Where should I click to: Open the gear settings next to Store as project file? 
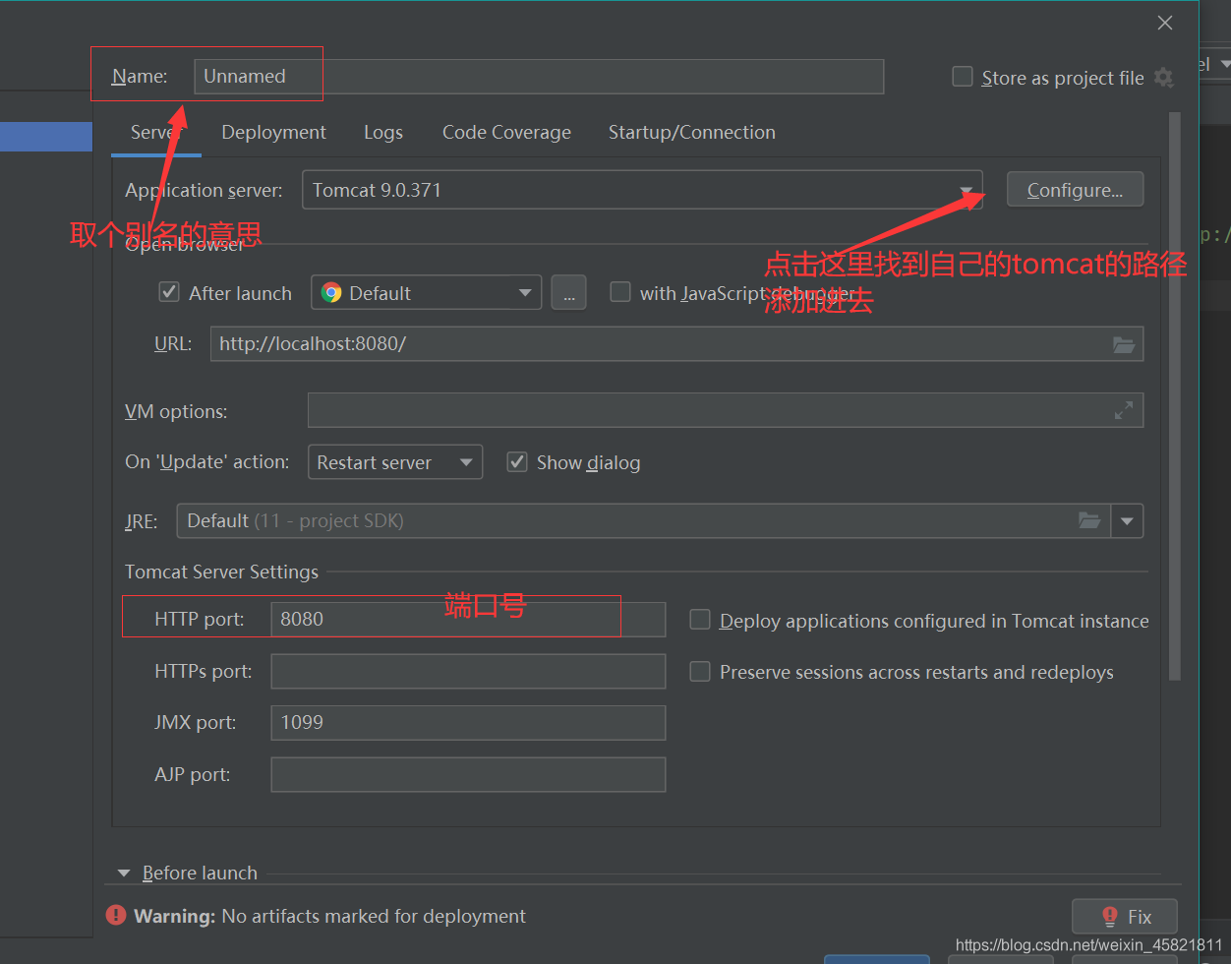tap(1164, 78)
